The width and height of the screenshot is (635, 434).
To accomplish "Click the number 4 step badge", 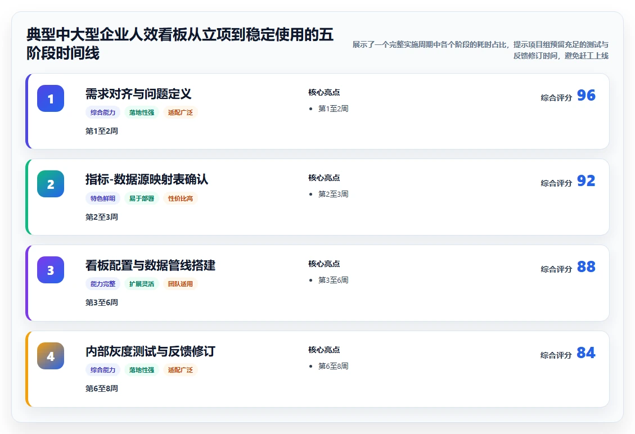I will click(x=51, y=356).
